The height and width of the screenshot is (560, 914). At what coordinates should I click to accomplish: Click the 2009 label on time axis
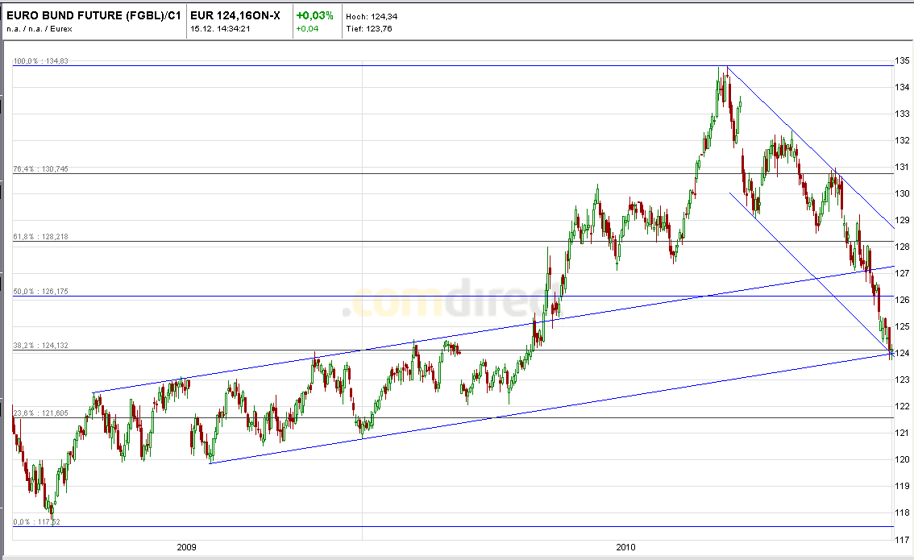click(x=185, y=546)
